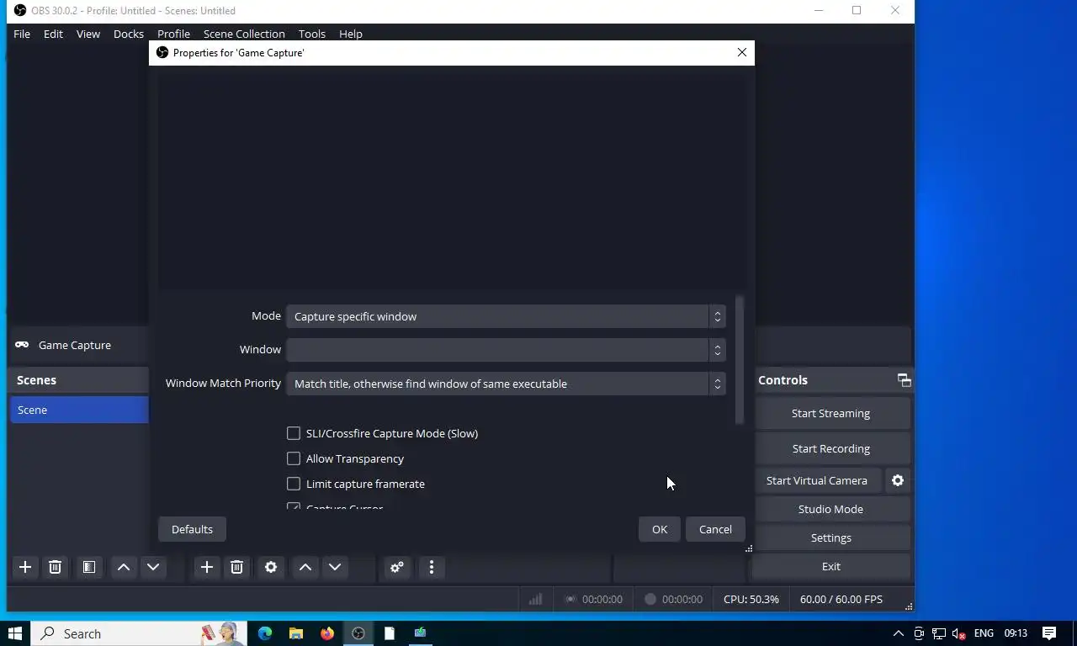The width and height of the screenshot is (1077, 646).
Task: Open the Profile menu
Action: (173, 34)
